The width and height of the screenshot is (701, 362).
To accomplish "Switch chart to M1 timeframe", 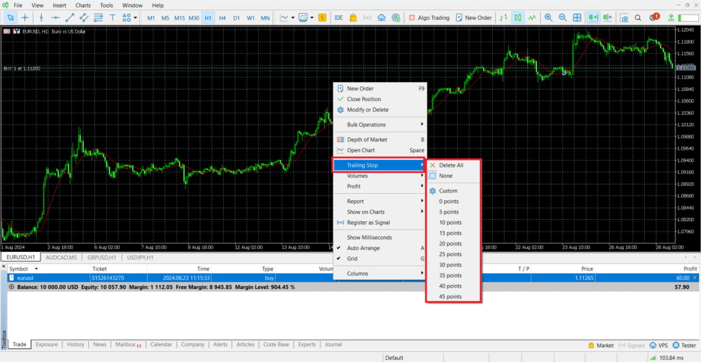I will point(151,18).
